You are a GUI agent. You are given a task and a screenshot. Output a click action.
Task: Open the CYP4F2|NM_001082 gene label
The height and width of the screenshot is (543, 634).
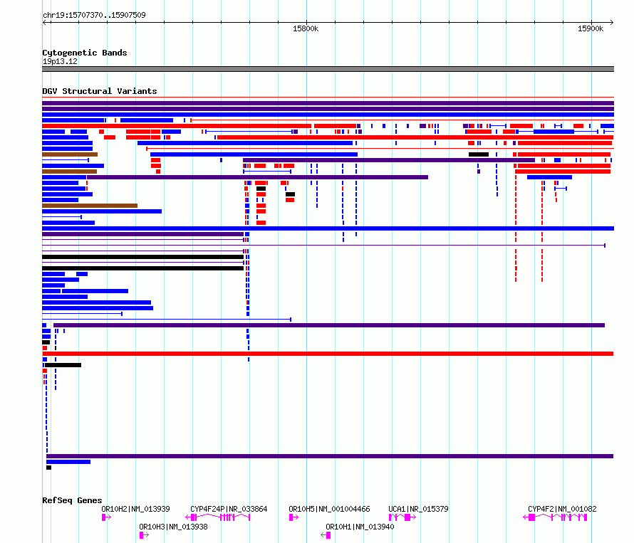[562, 509]
